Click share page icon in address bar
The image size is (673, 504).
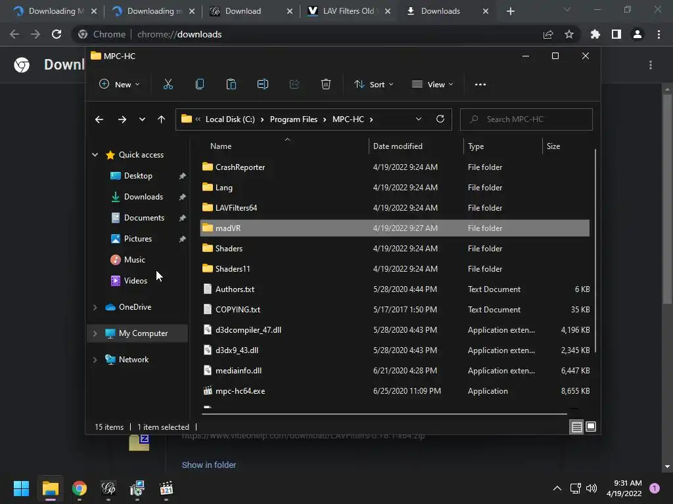click(x=548, y=34)
